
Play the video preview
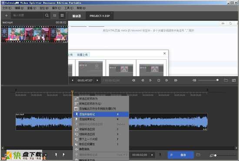pos(150,80)
